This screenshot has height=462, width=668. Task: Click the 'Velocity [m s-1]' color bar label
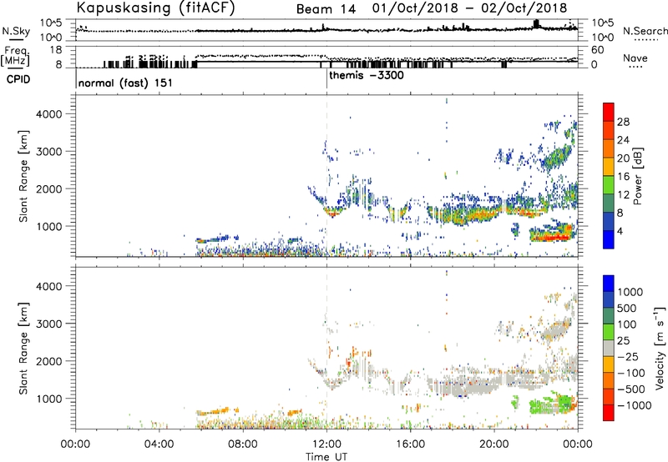point(660,348)
